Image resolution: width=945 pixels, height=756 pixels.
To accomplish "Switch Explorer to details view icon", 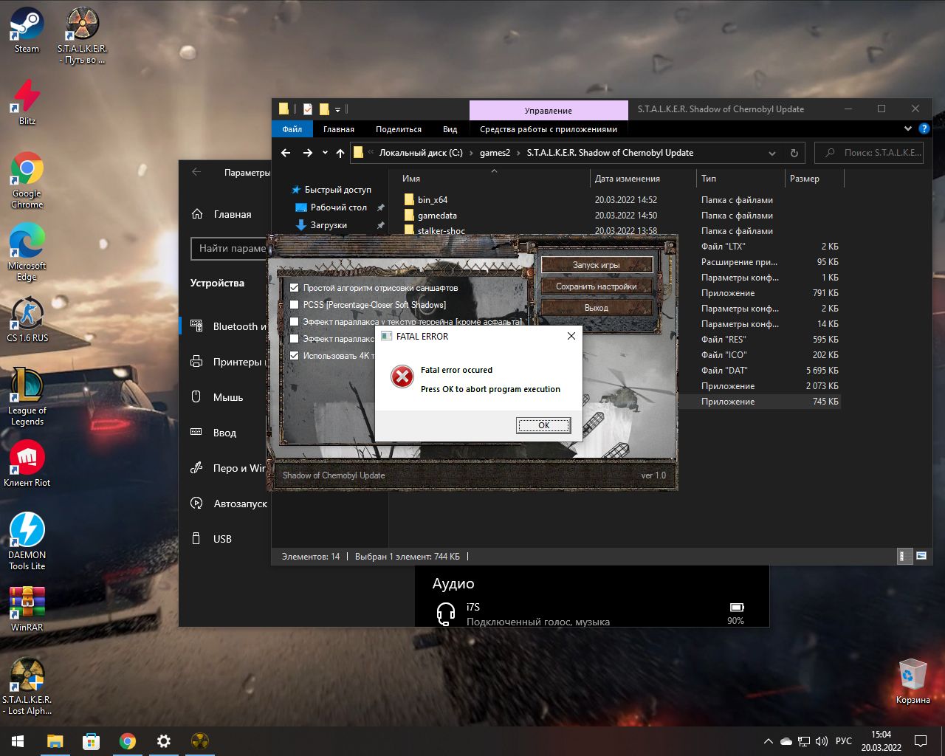I will 904,556.
